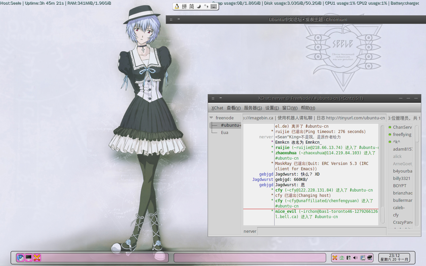Open the 查看(V) menu

point(234,108)
